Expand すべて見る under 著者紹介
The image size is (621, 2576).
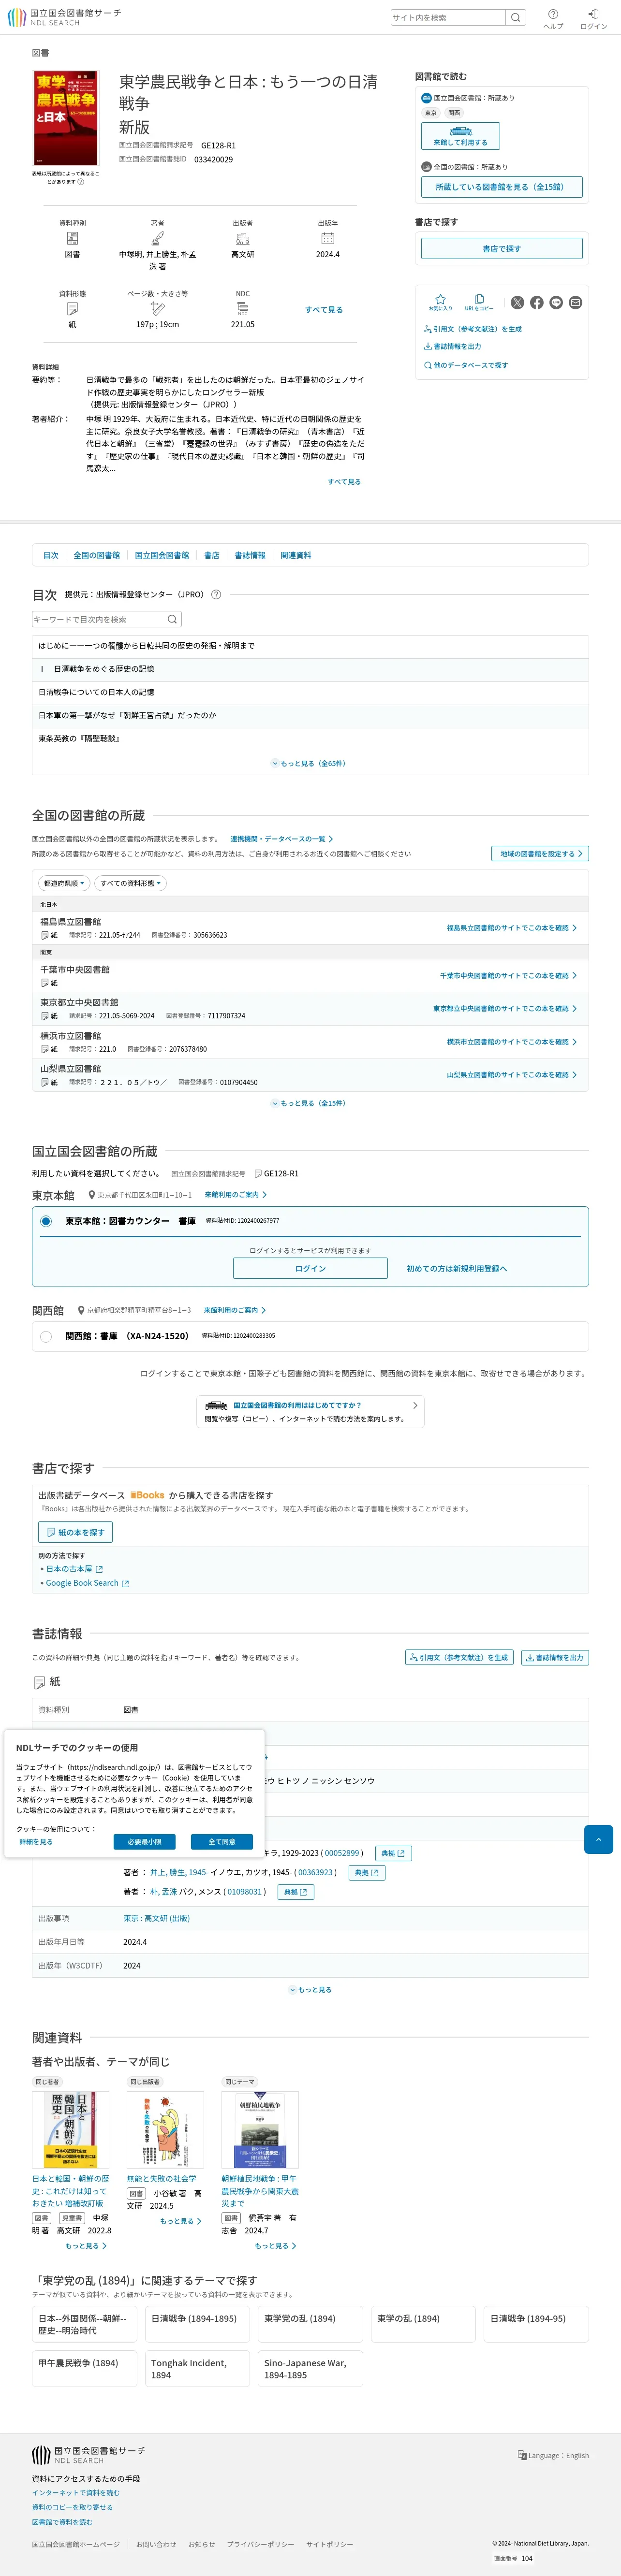point(344,482)
